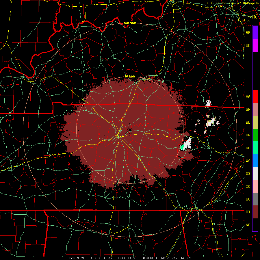
Task: Click the WS blue legend swatch
Action: click(x=255, y=161)
